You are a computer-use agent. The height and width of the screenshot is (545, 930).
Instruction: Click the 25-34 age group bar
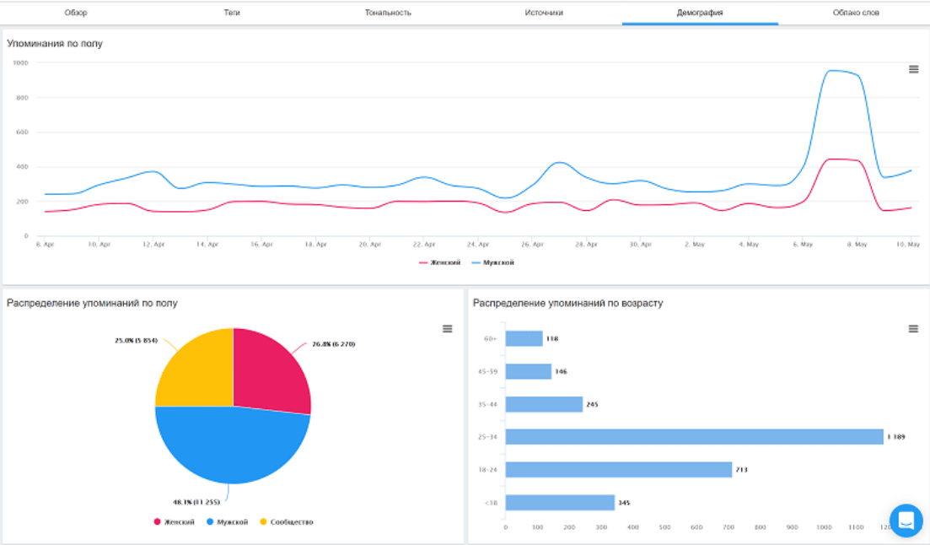pos(693,437)
